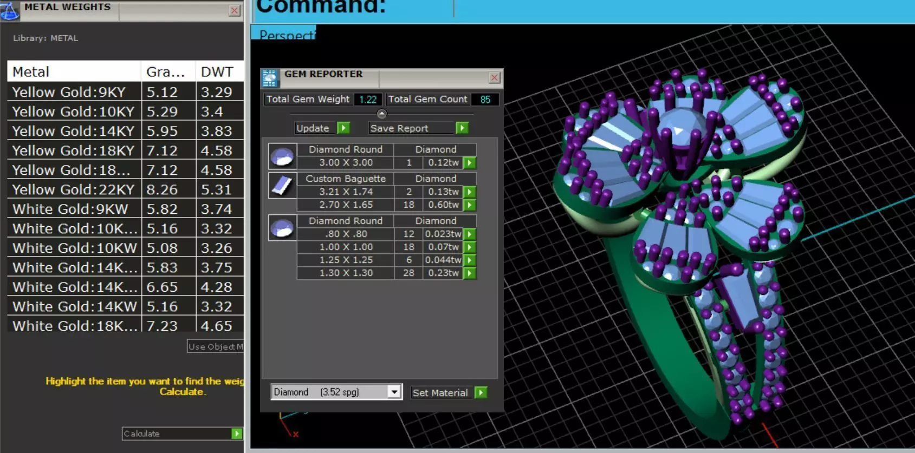Click the Set Material button
This screenshot has width=915, height=453.
[443, 392]
